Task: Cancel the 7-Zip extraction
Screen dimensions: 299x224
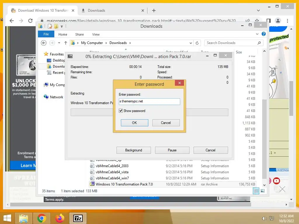Action: (211, 150)
